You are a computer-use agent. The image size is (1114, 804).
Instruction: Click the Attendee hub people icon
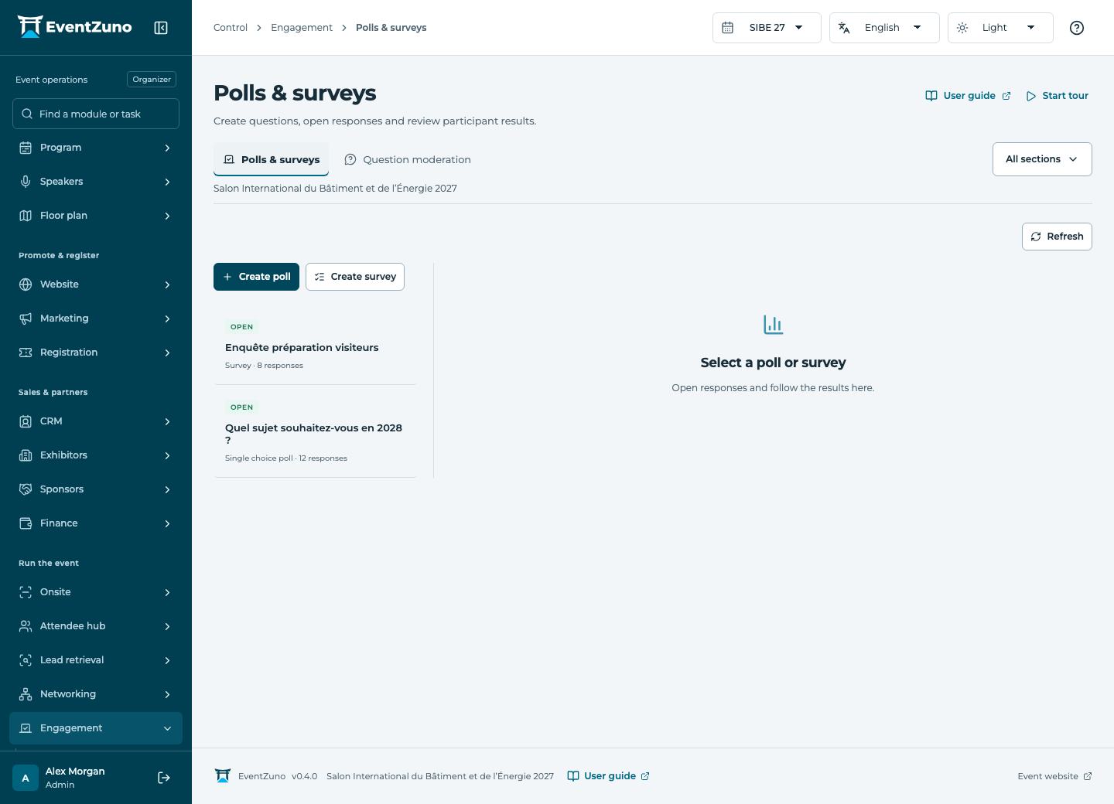click(x=26, y=626)
